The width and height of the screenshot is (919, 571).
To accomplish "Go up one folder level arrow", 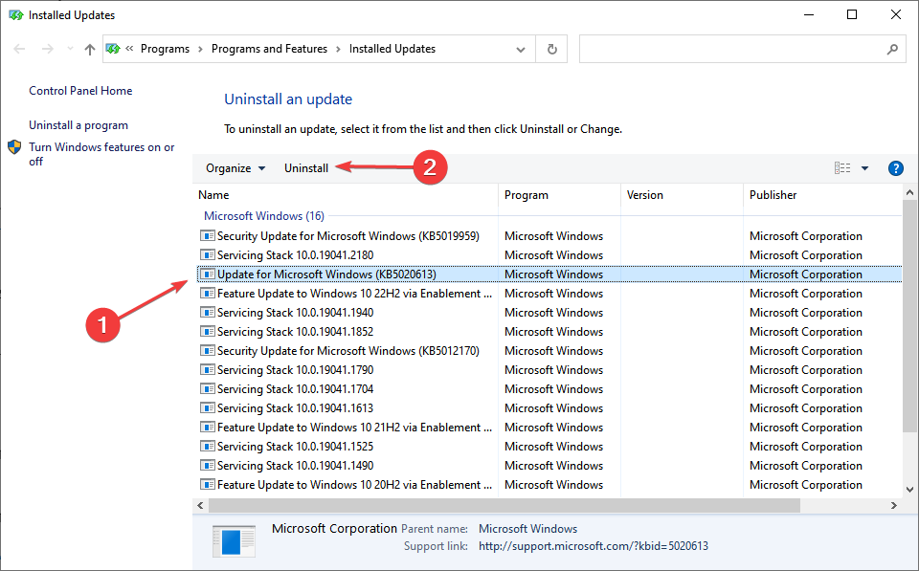I will coord(90,49).
